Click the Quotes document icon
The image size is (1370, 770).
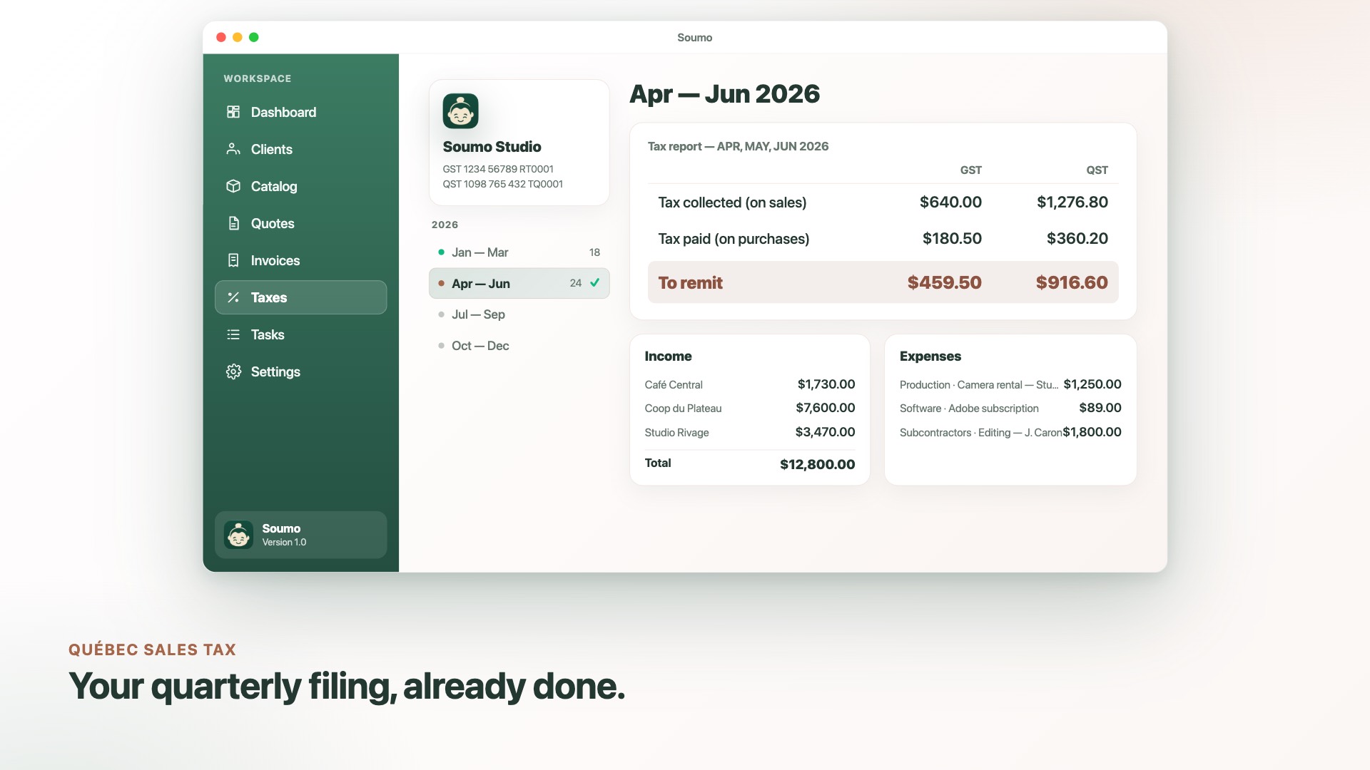[x=233, y=223]
